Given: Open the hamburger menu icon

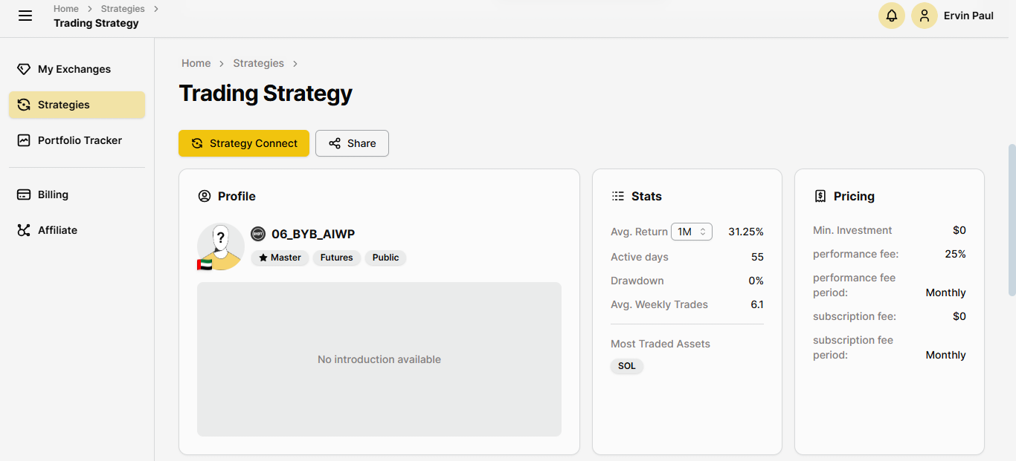Looking at the screenshot, I should [x=25, y=16].
